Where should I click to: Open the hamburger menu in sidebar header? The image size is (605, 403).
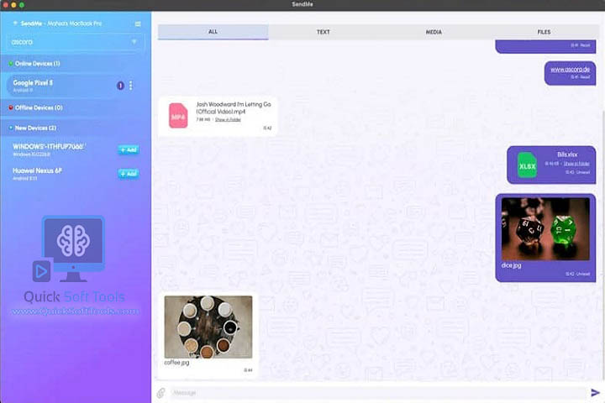click(x=138, y=24)
